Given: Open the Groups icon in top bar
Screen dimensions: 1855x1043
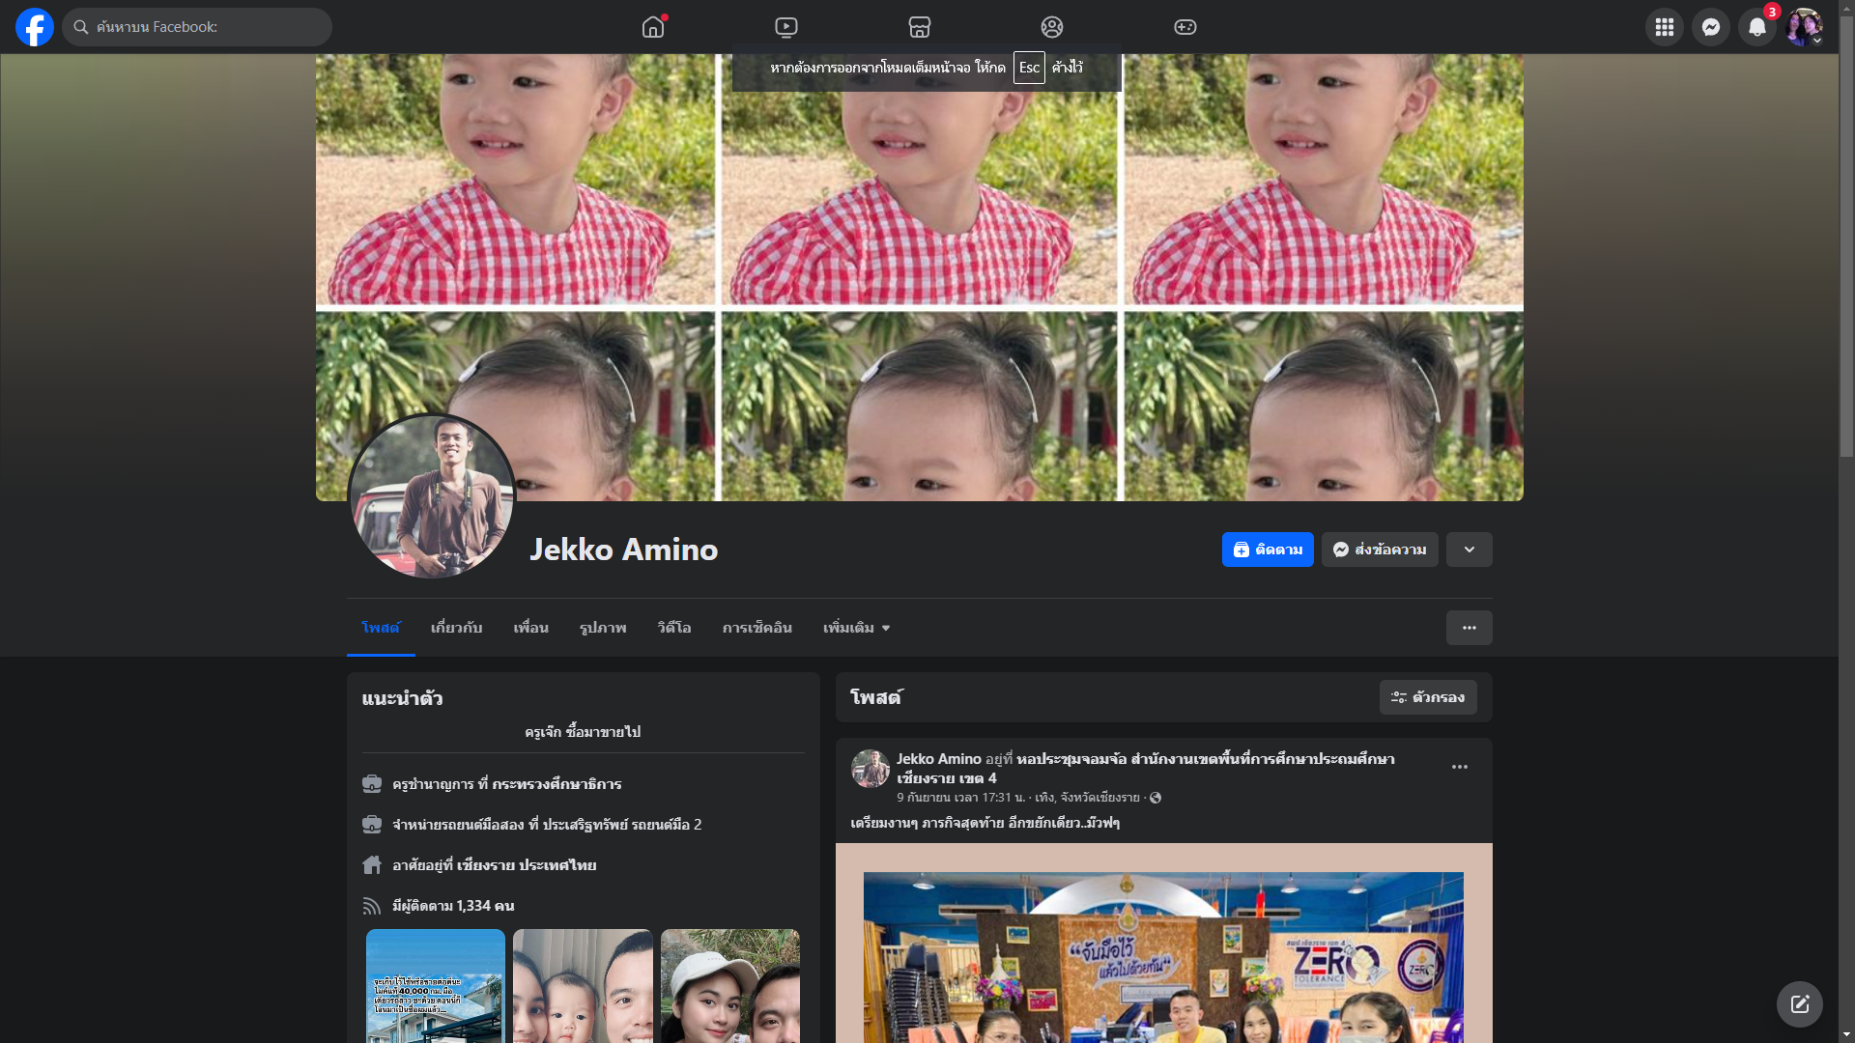Looking at the screenshot, I should coord(1052,27).
